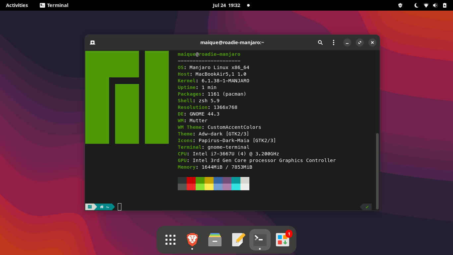This screenshot has width=453, height=255.
Task: Open the file manager from dock
Action: pos(215,240)
